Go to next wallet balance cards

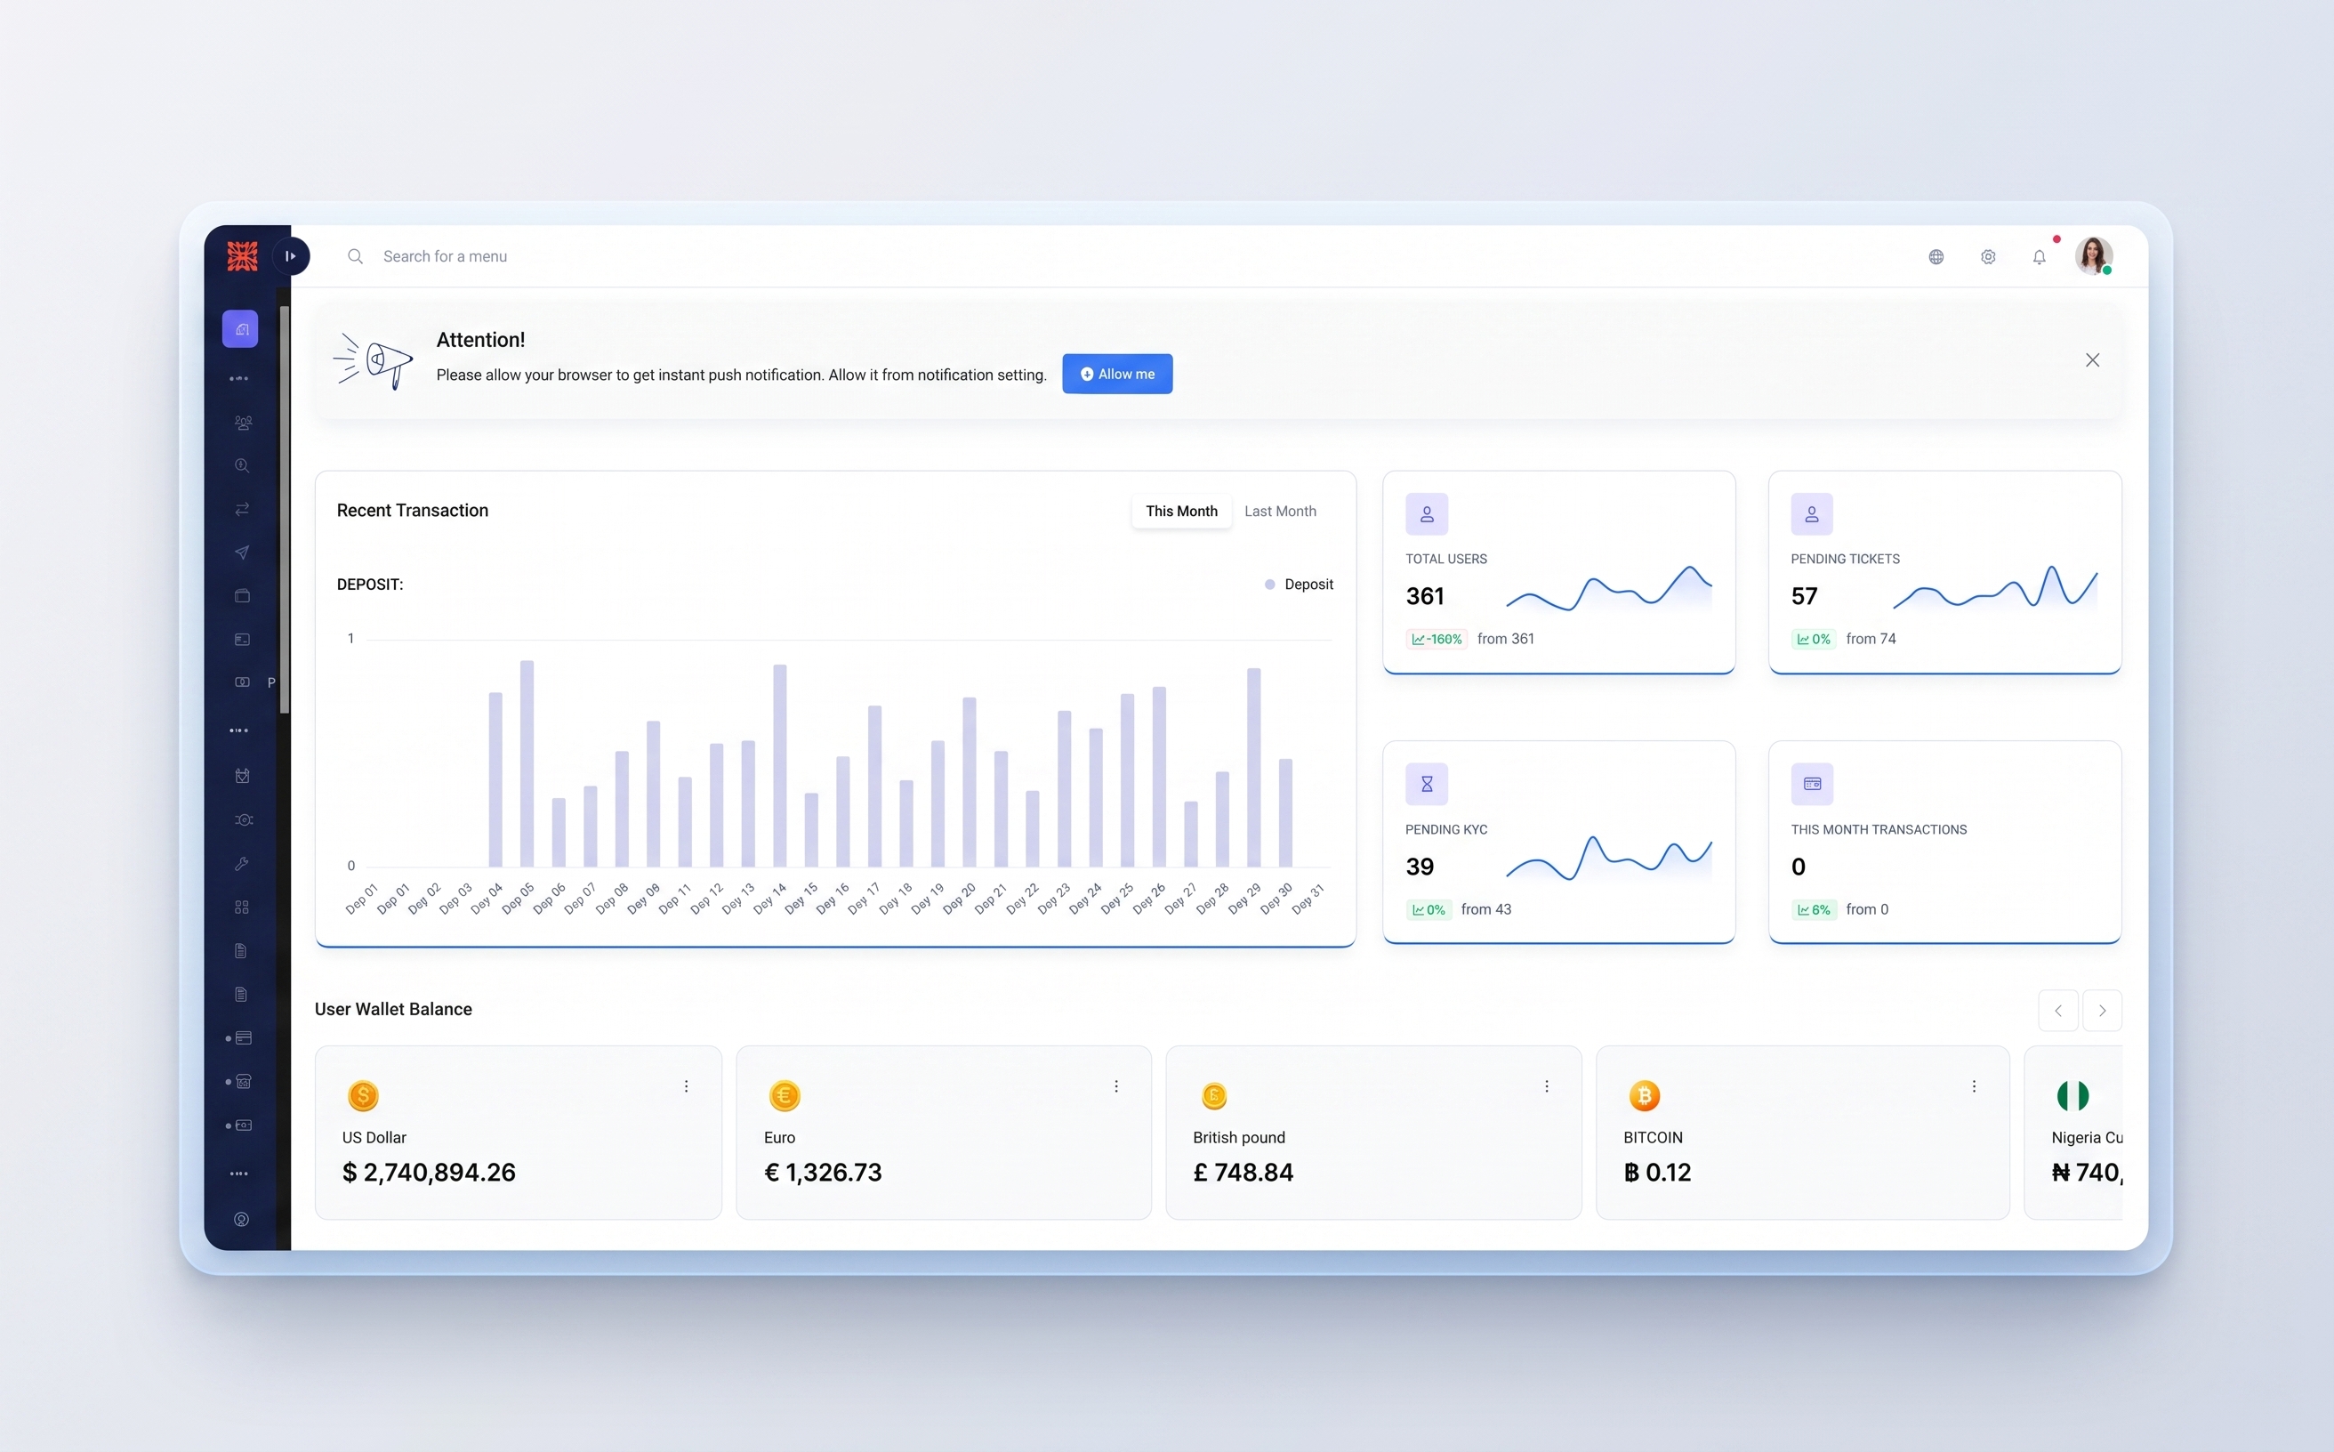pyautogui.click(x=2103, y=1010)
